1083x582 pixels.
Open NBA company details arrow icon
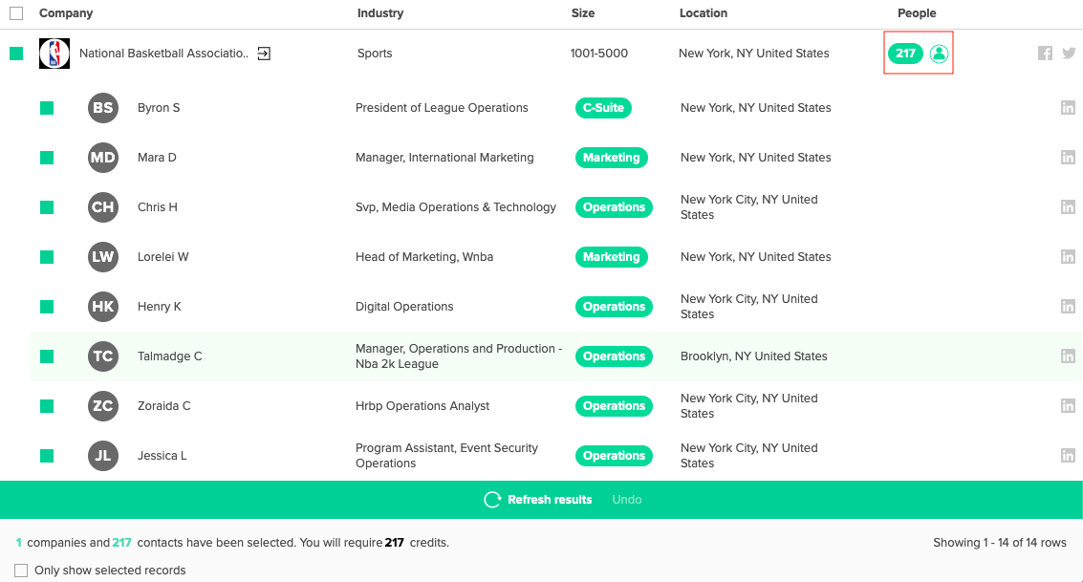click(264, 54)
